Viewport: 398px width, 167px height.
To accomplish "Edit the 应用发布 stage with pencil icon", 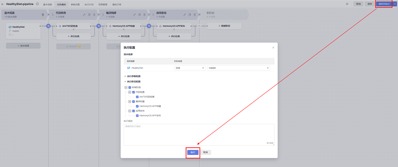I will [x=185, y=15].
